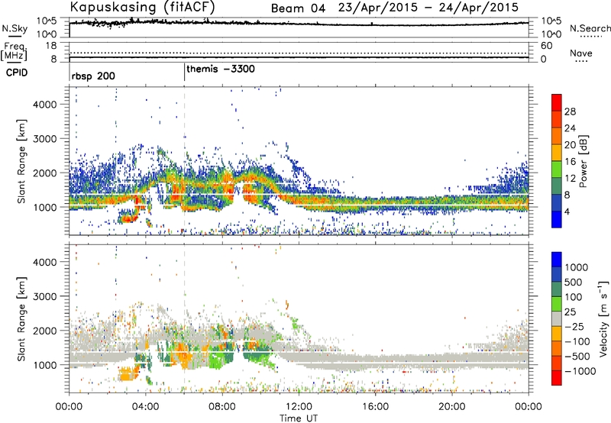Click the '2000' tick of the velocity panel range axis

[44, 331]
